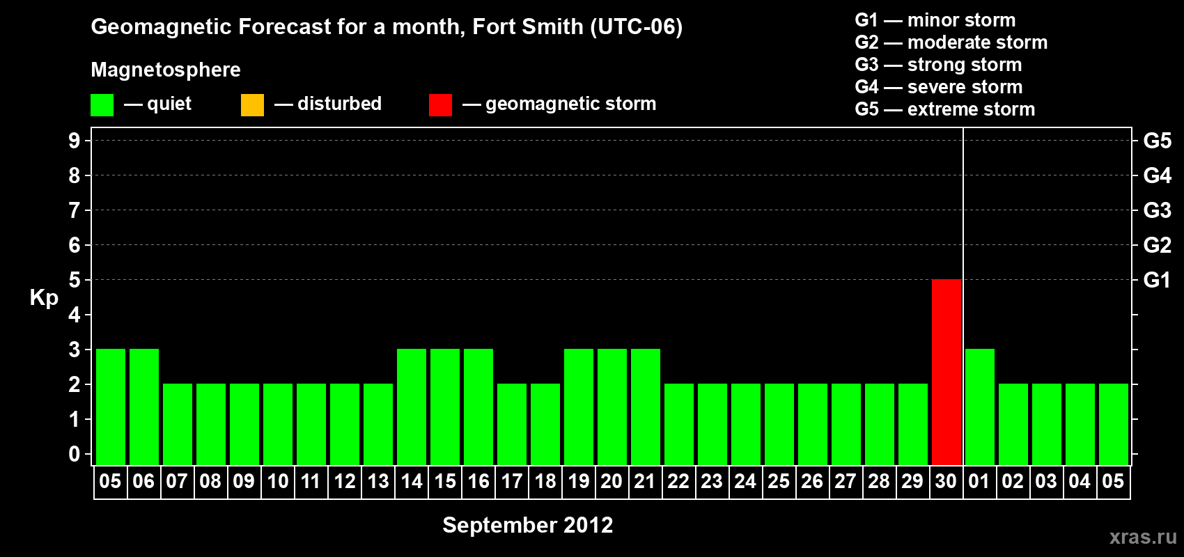
Task: Click date label 16 on the axis
Action: [x=478, y=482]
